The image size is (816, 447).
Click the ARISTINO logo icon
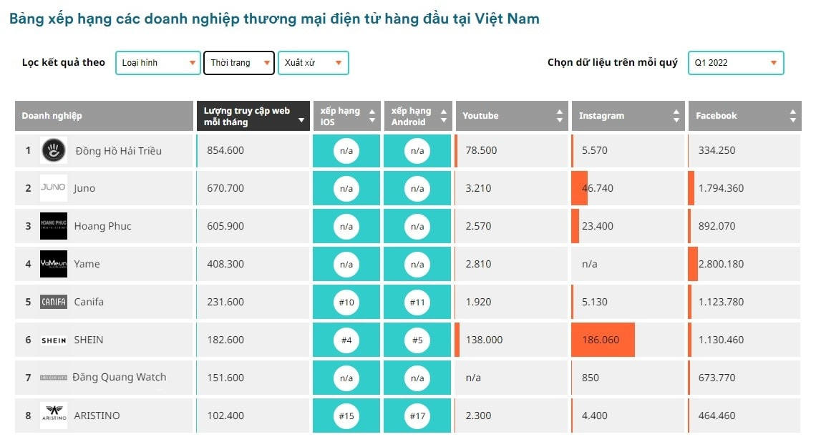pos(54,416)
